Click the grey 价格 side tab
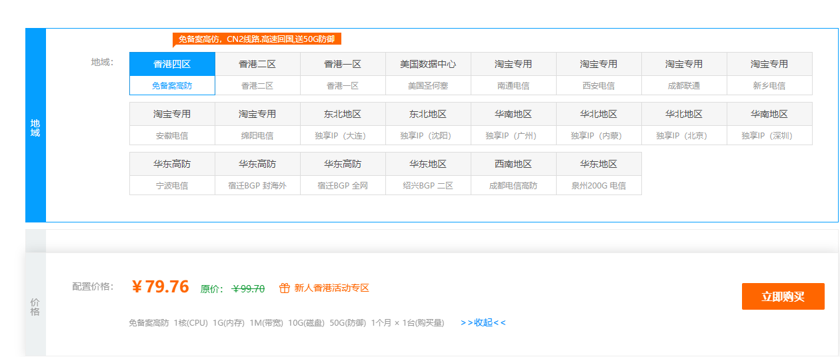The image size is (840, 357). 35,306
